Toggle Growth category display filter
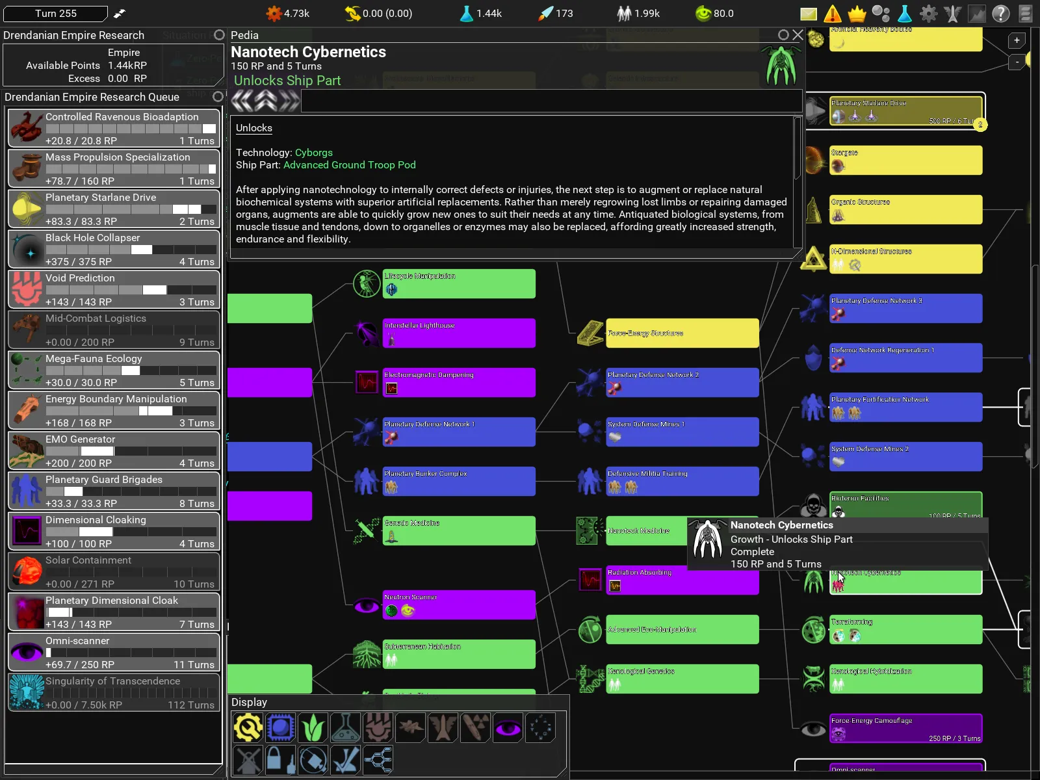Screen dimensions: 1040x780 coord(313,727)
